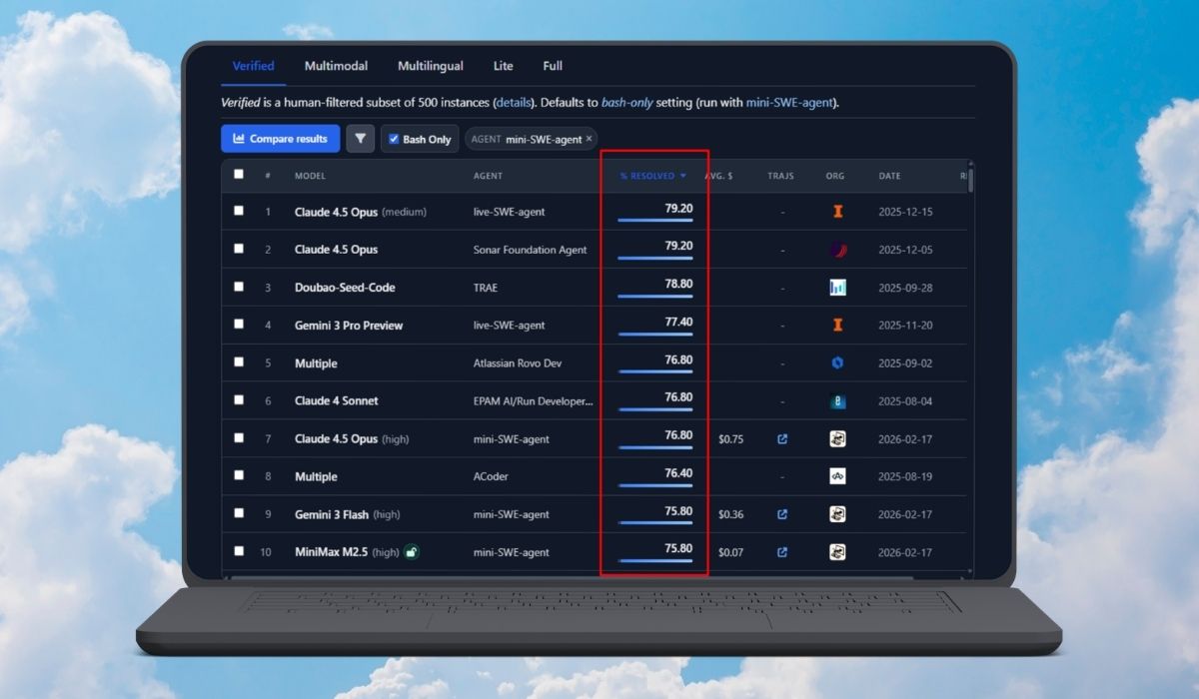The image size is (1199, 699).
Task: Toggle the select-all checkbox in table header
Action: pos(238,174)
